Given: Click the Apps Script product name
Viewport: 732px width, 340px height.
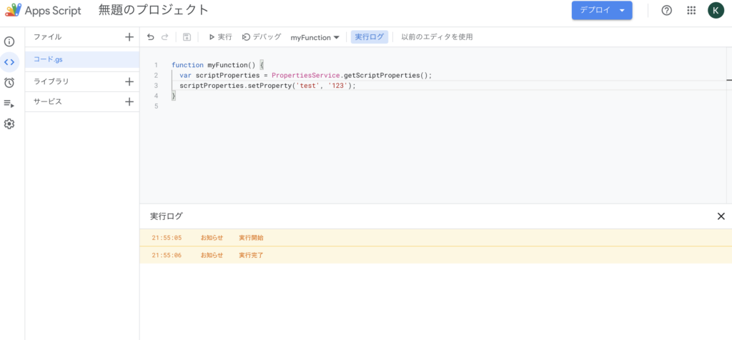Looking at the screenshot, I should coord(53,10).
